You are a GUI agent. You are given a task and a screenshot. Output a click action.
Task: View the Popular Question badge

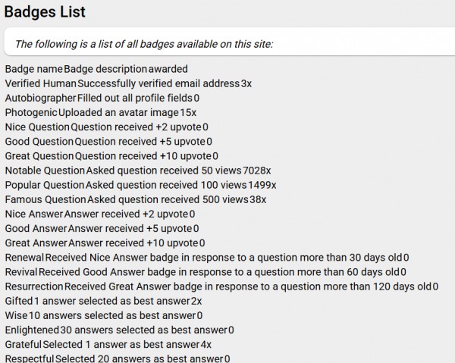[x=45, y=185]
